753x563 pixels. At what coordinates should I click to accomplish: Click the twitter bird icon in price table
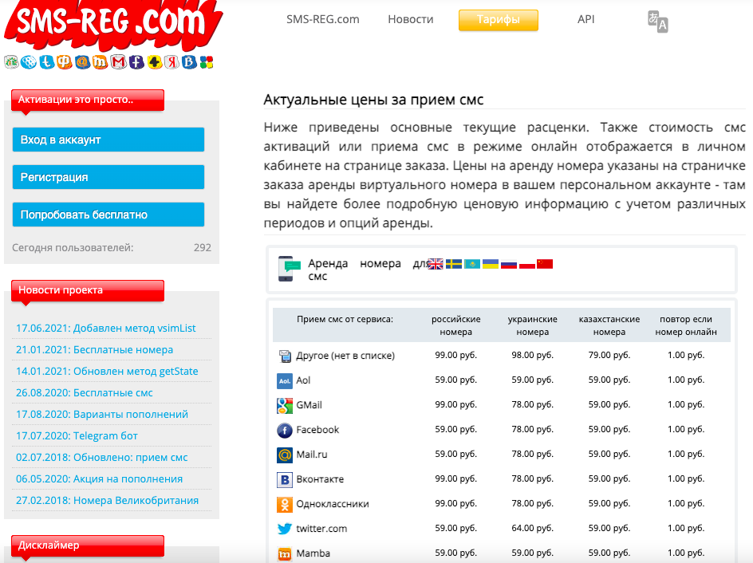[x=285, y=529]
